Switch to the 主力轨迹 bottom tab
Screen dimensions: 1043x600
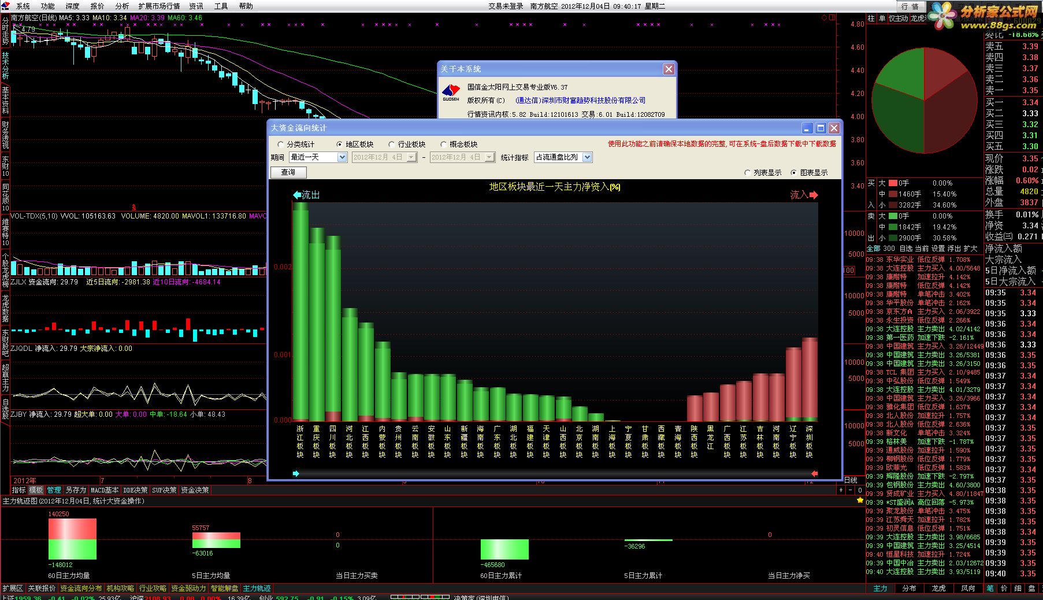[257, 588]
